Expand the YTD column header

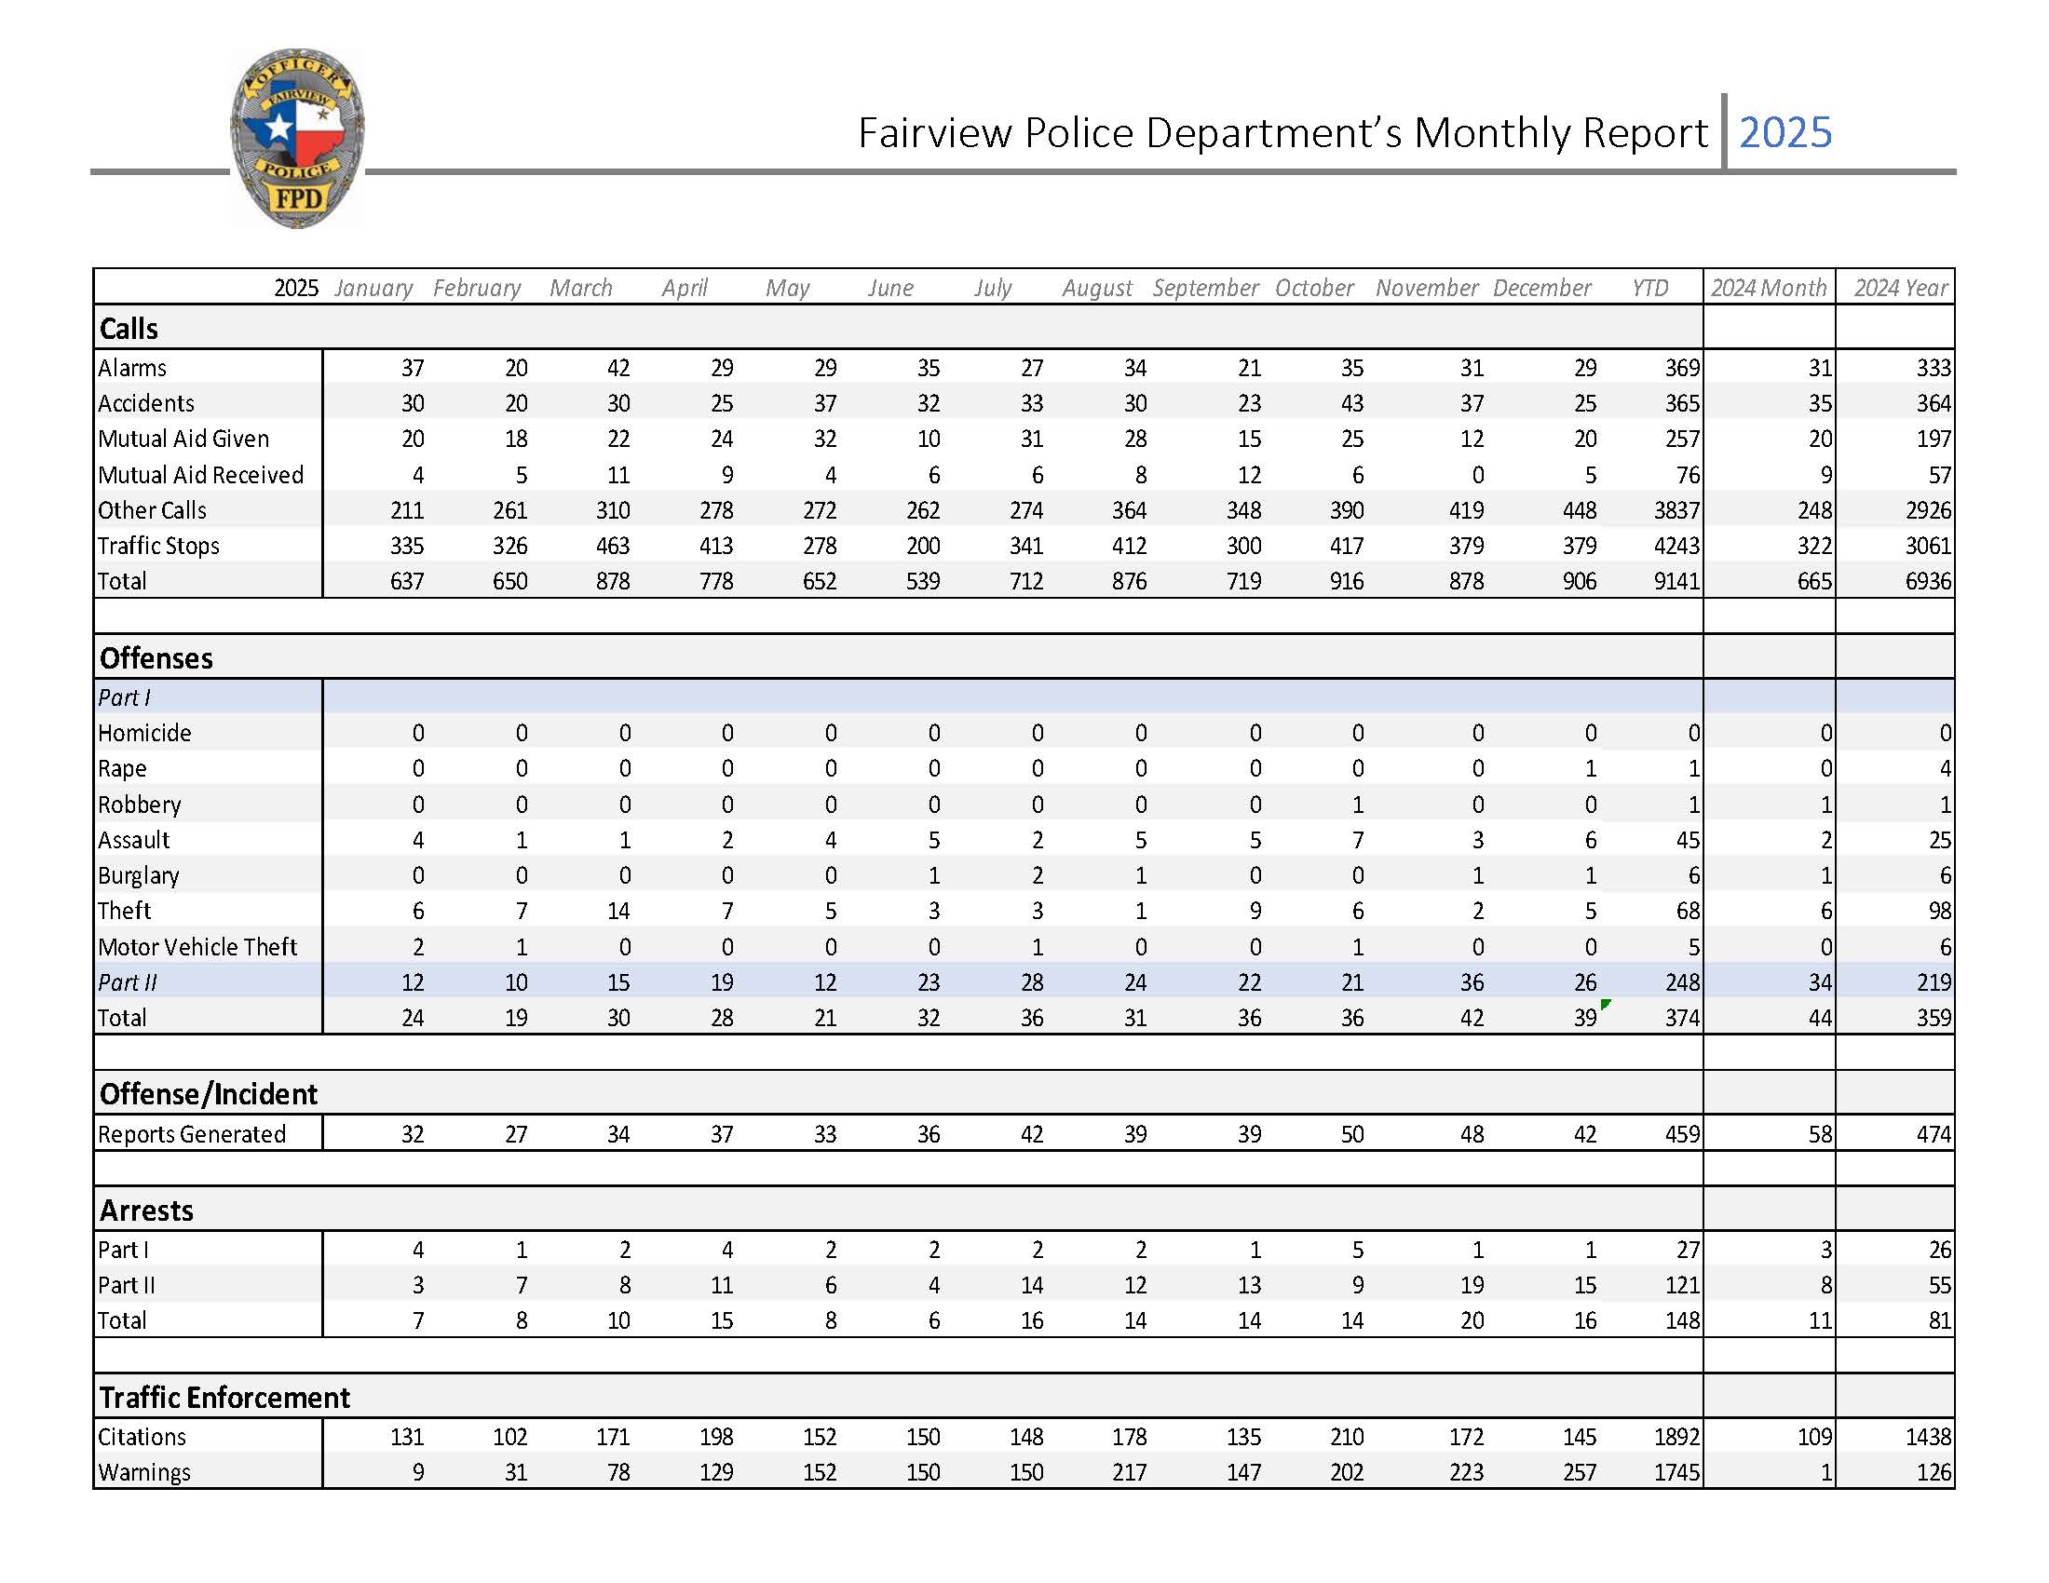pos(1651,288)
